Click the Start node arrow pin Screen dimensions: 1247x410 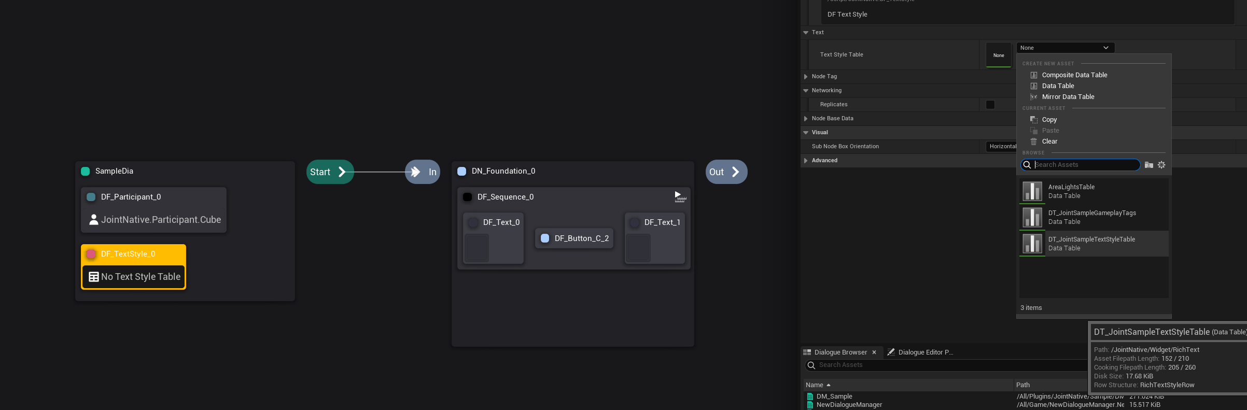click(342, 172)
